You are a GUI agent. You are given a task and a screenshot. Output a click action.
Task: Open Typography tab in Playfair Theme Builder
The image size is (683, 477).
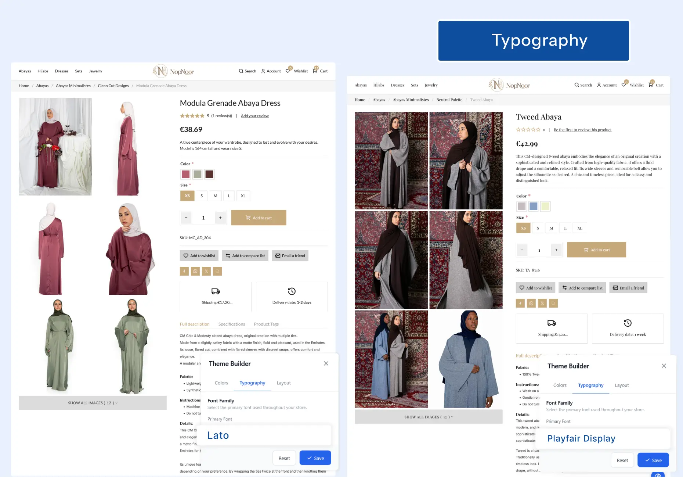590,385
